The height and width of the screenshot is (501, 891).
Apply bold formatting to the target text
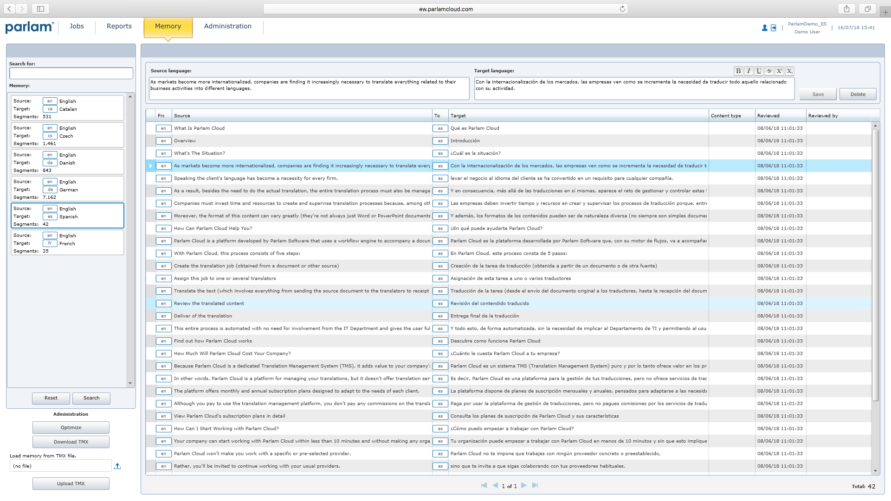click(738, 71)
